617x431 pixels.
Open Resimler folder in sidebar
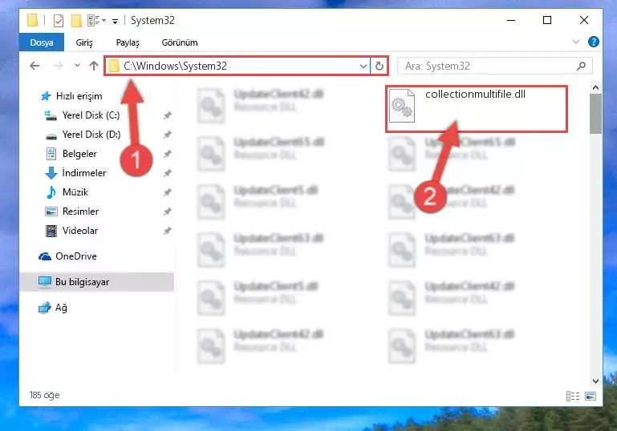[x=72, y=211]
